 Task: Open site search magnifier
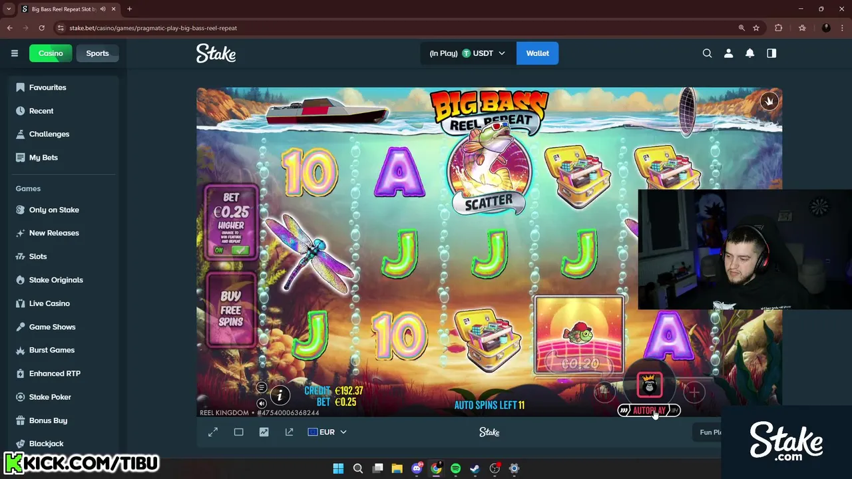[x=707, y=53]
